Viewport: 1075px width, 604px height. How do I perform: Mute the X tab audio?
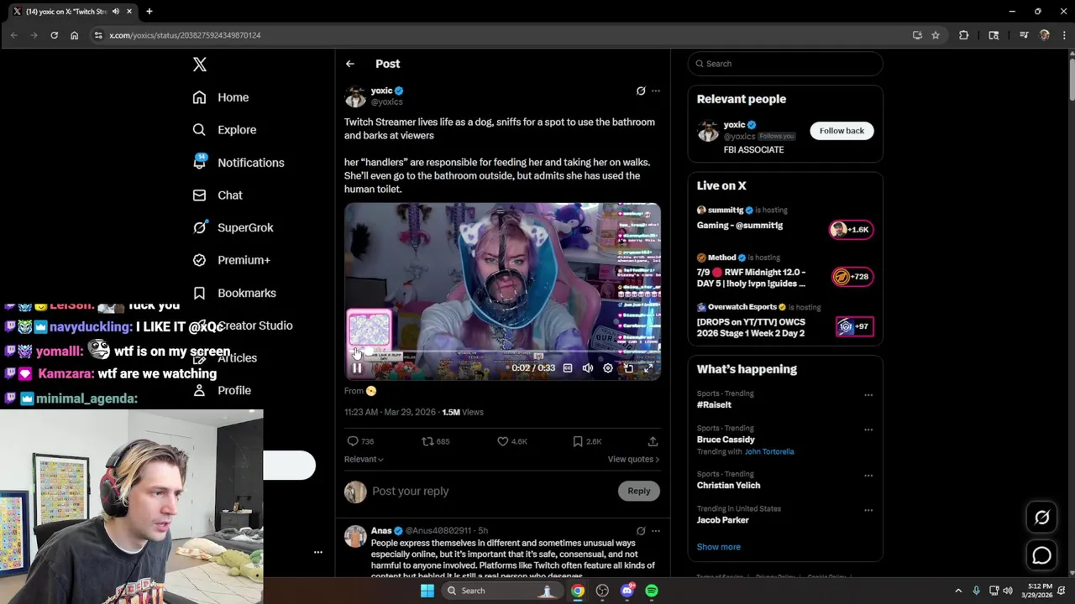point(116,12)
